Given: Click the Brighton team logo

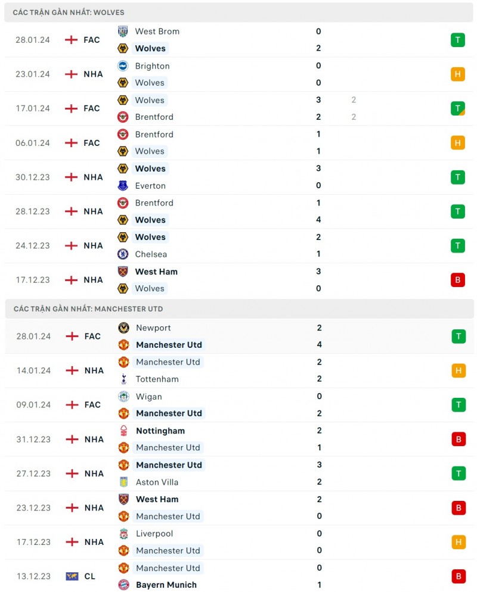Looking at the screenshot, I should [x=123, y=66].
